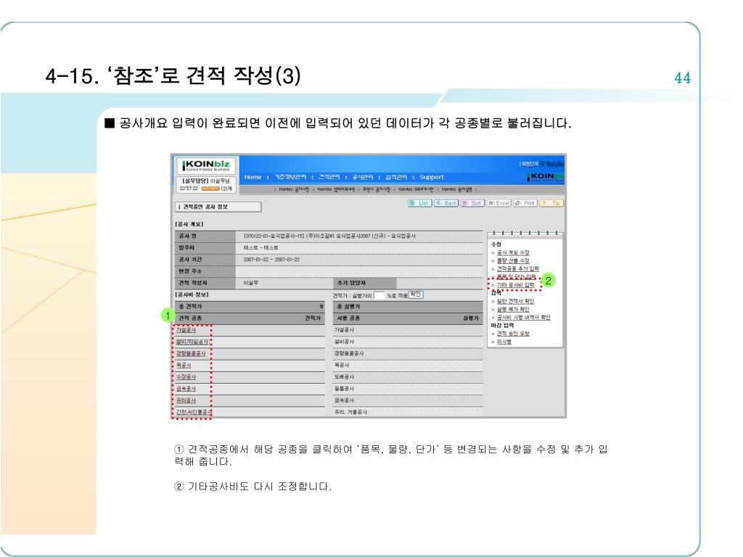Click the 기타 공사비 입력 link

coord(515,285)
